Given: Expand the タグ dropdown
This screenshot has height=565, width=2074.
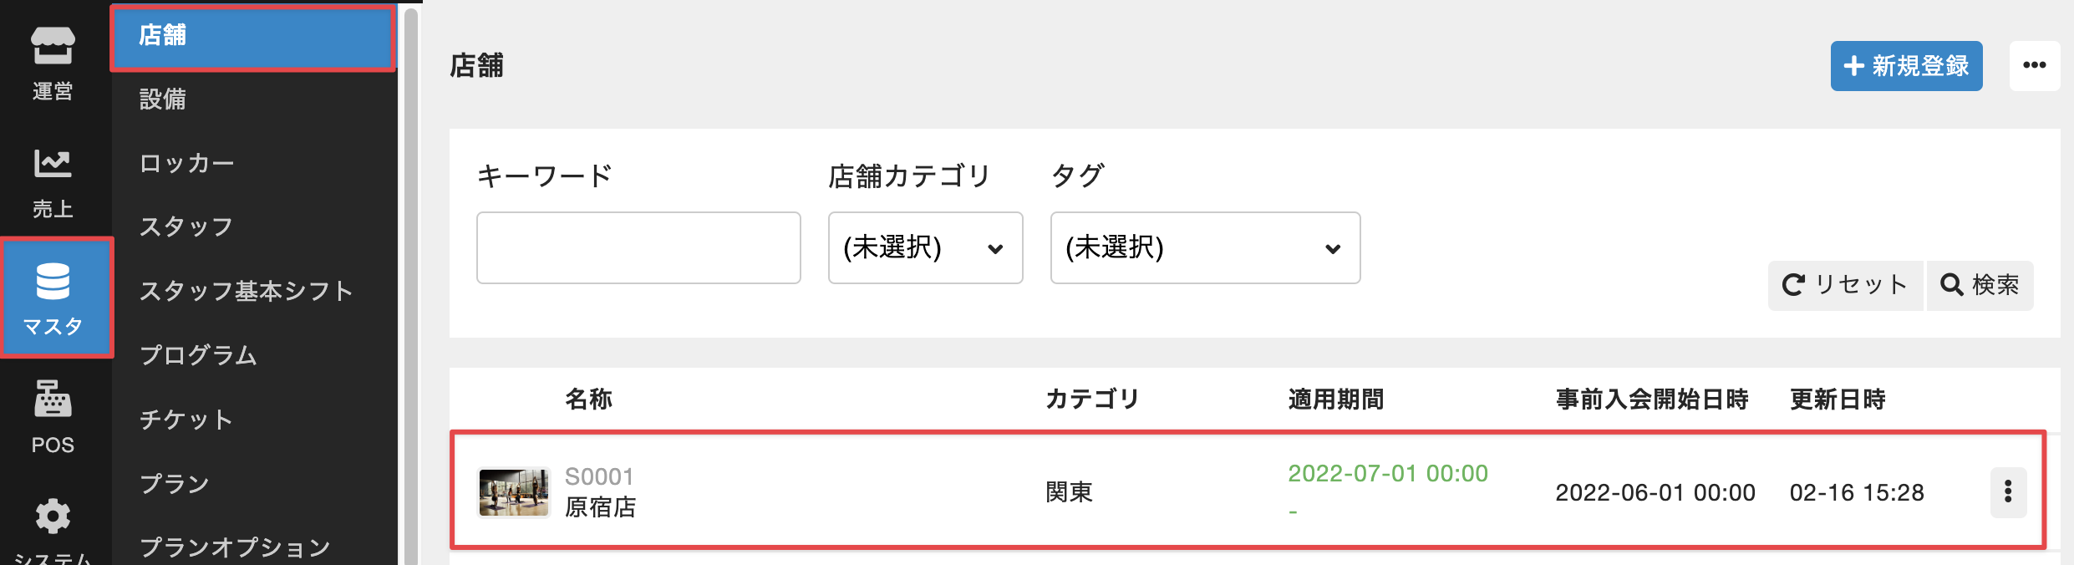Looking at the screenshot, I should (x=1204, y=247).
